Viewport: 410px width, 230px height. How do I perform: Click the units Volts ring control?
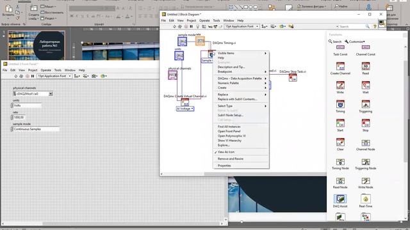[27, 105]
